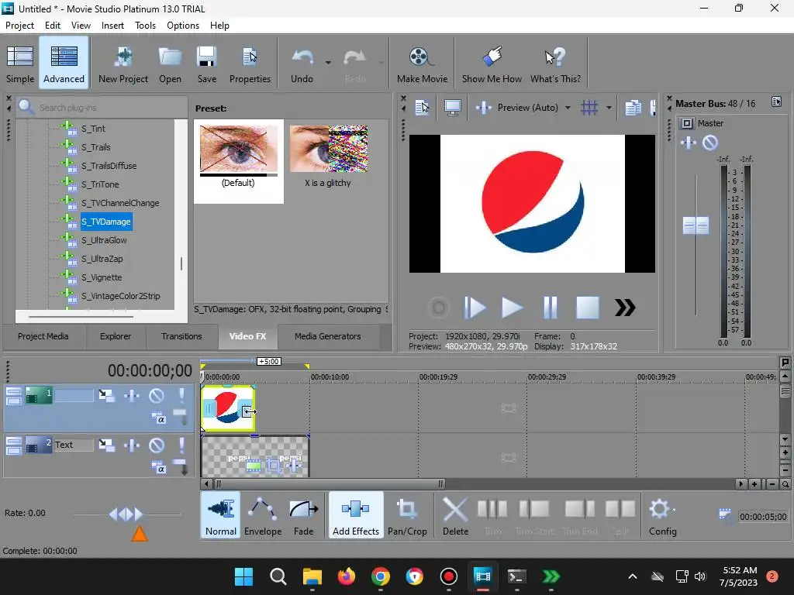Click the Play button

point(512,308)
